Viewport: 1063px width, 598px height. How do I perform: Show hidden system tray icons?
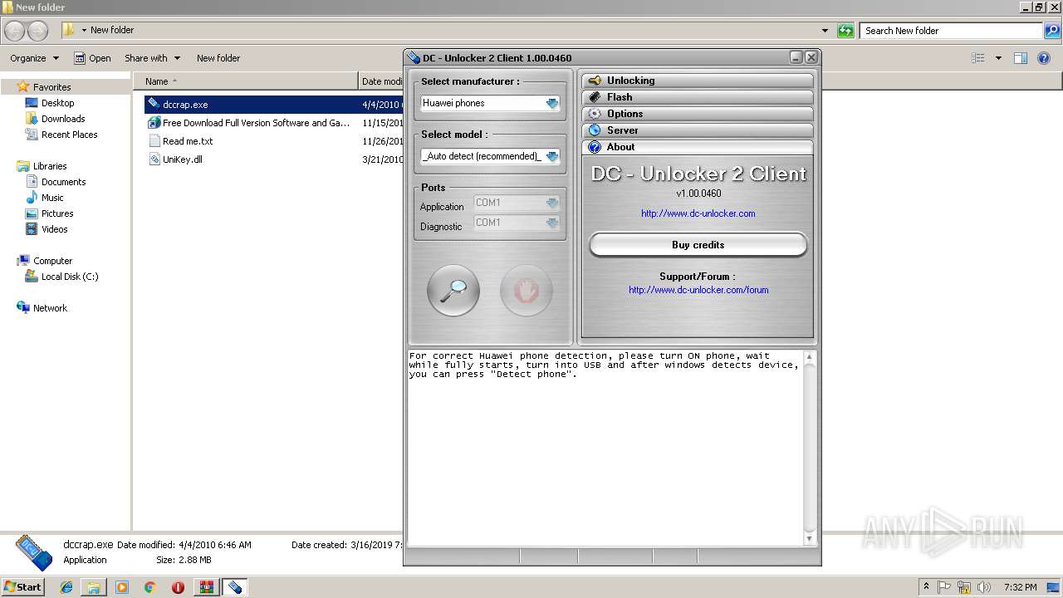[x=926, y=587]
